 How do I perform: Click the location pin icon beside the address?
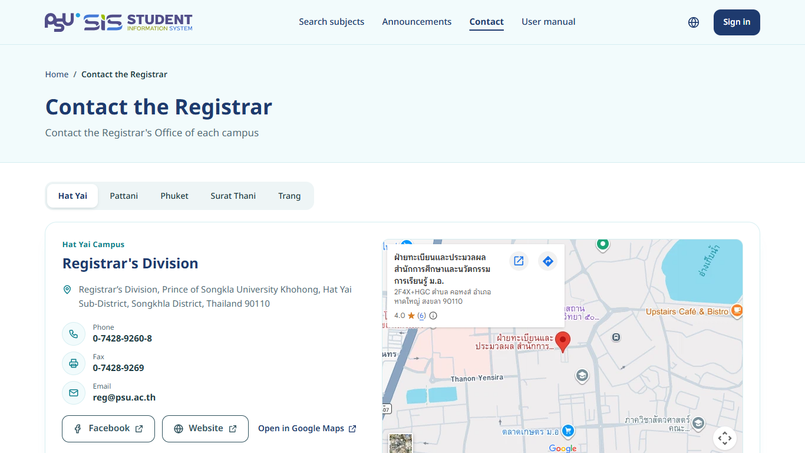tap(67, 290)
